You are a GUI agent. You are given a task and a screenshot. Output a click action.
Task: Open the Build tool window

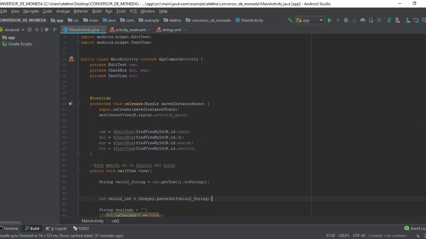pos(32,228)
